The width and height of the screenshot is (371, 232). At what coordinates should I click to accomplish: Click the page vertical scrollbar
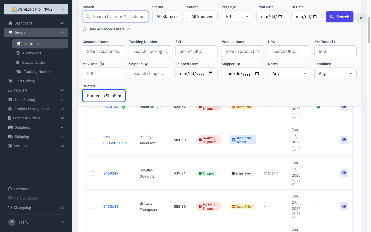click(369, 30)
